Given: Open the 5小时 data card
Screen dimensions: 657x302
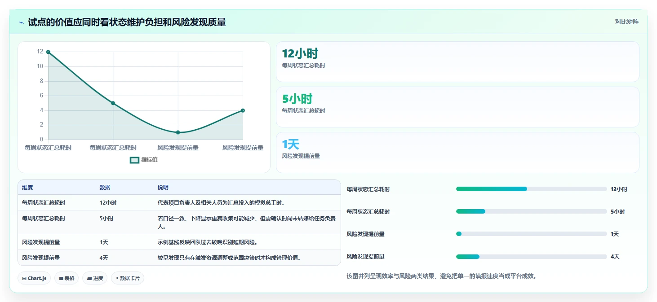Looking at the screenshot, I should point(457,107).
